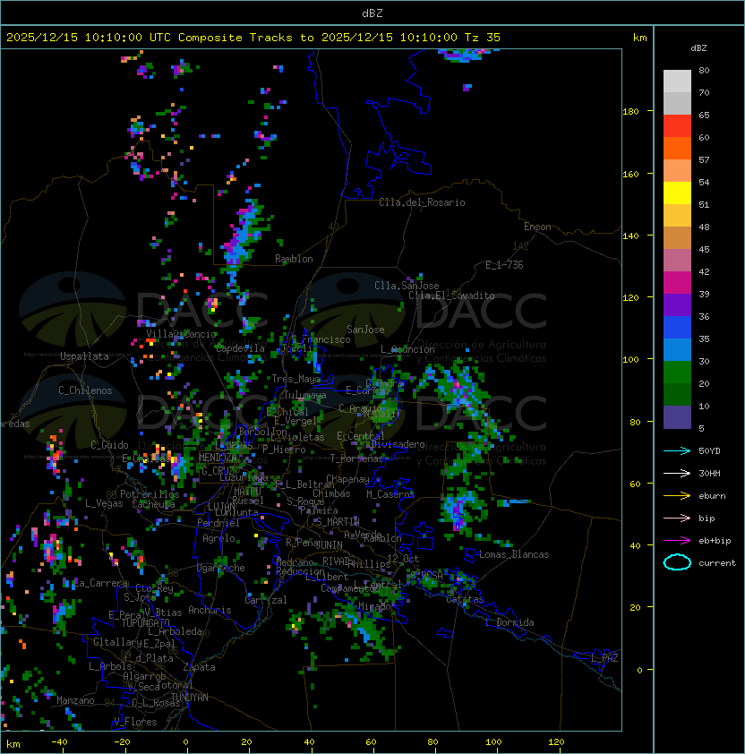Click the 'Ramblon' label near northern storm
The image size is (745, 754).
point(294,259)
